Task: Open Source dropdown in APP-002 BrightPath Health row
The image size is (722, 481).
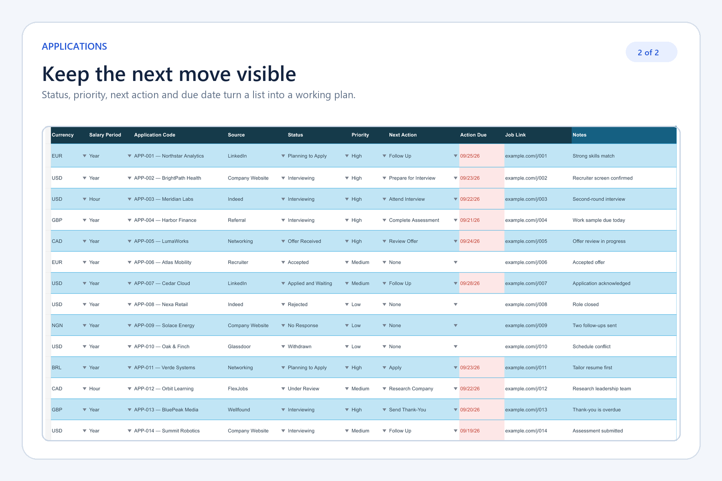Action: coord(283,178)
